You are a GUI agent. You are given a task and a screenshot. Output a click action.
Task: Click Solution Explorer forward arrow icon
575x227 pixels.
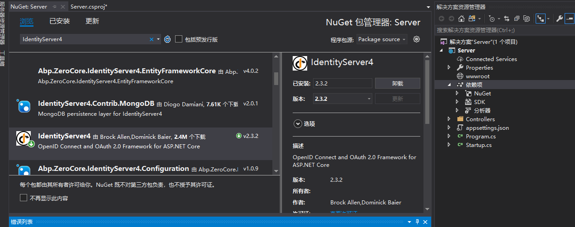pyautogui.click(x=451, y=19)
